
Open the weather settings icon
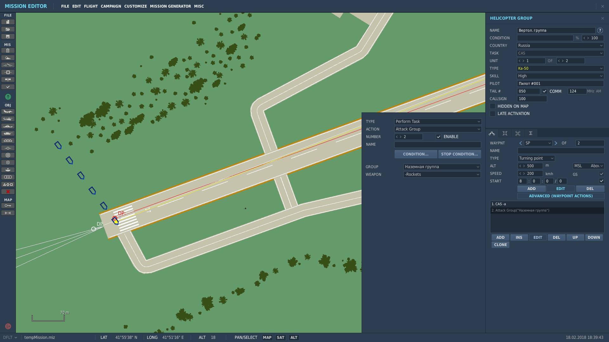coord(8,58)
